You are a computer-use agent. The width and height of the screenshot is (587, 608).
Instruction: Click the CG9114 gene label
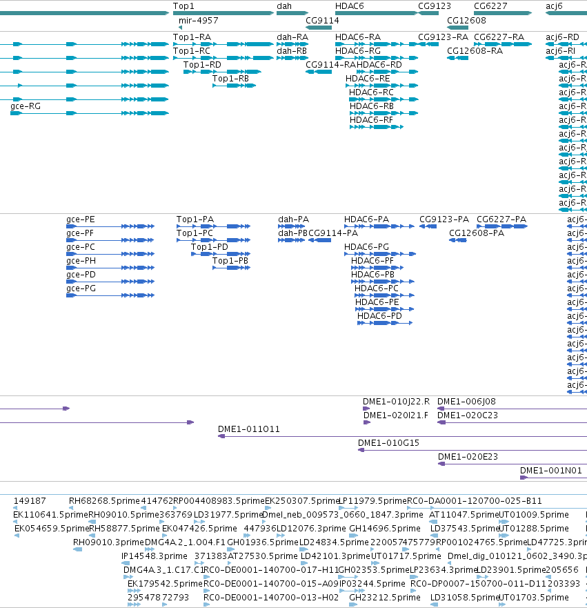pyautogui.click(x=322, y=21)
